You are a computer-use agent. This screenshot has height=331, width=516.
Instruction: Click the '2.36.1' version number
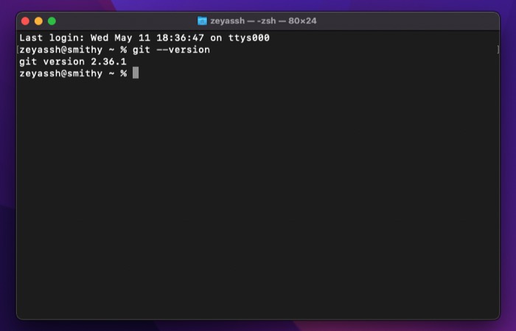click(x=108, y=61)
